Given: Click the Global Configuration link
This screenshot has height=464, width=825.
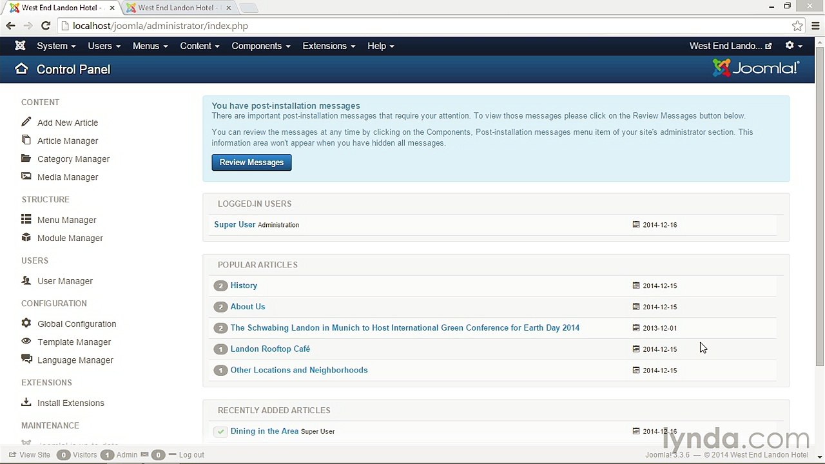Looking at the screenshot, I should point(77,324).
